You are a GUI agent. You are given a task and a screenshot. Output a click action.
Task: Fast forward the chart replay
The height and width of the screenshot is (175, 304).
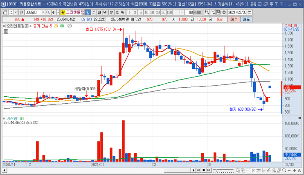pyautogui.click(x=209, y=170)
